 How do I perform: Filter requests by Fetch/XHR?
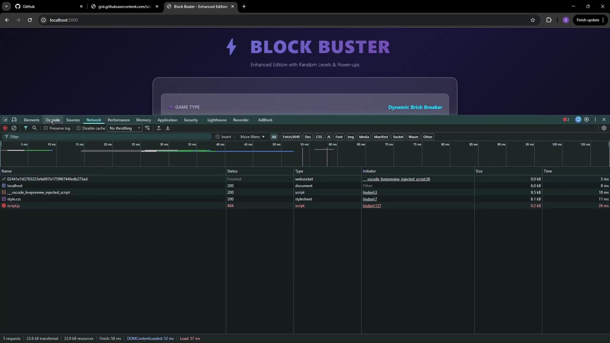click(x=291, y=137)
